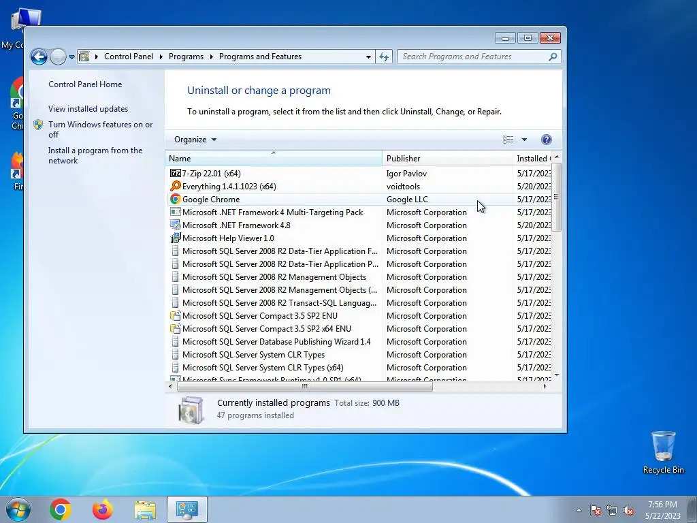Select the Microsoft .NET Framework 4.8 icon
The image size is (697, 523).
click(175, 225)
